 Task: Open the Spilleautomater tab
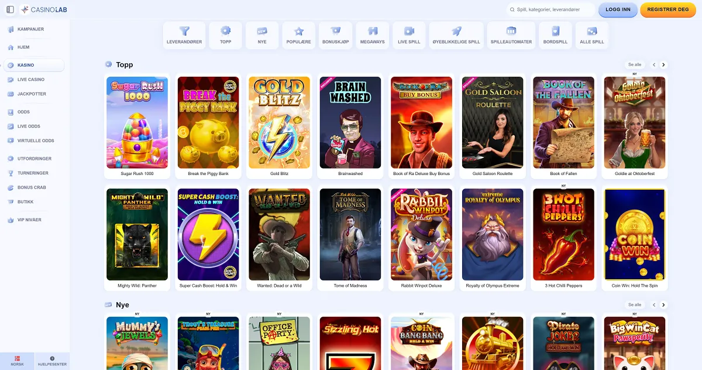[511, 35]
